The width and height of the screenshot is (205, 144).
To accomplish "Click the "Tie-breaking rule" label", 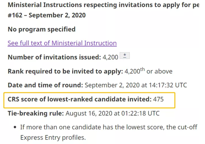I will pyautogui.click(x=36, y=113).
